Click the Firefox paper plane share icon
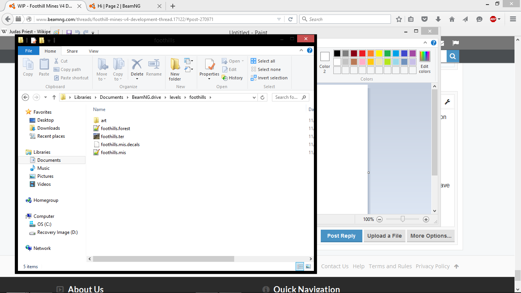Screen dimensions: 521x293 (x=466, y=19)
